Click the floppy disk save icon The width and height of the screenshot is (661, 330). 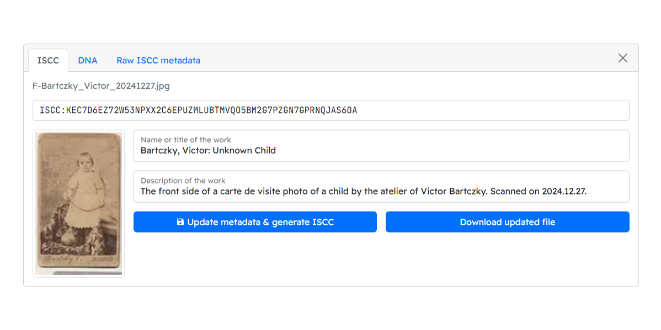[x=180, y=222]
